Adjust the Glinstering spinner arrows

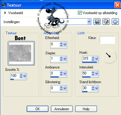click(61, 88)
